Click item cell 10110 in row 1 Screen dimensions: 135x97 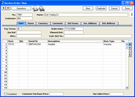[x=13, y=44]
